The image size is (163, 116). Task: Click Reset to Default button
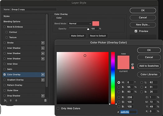(x=98, y=36)
